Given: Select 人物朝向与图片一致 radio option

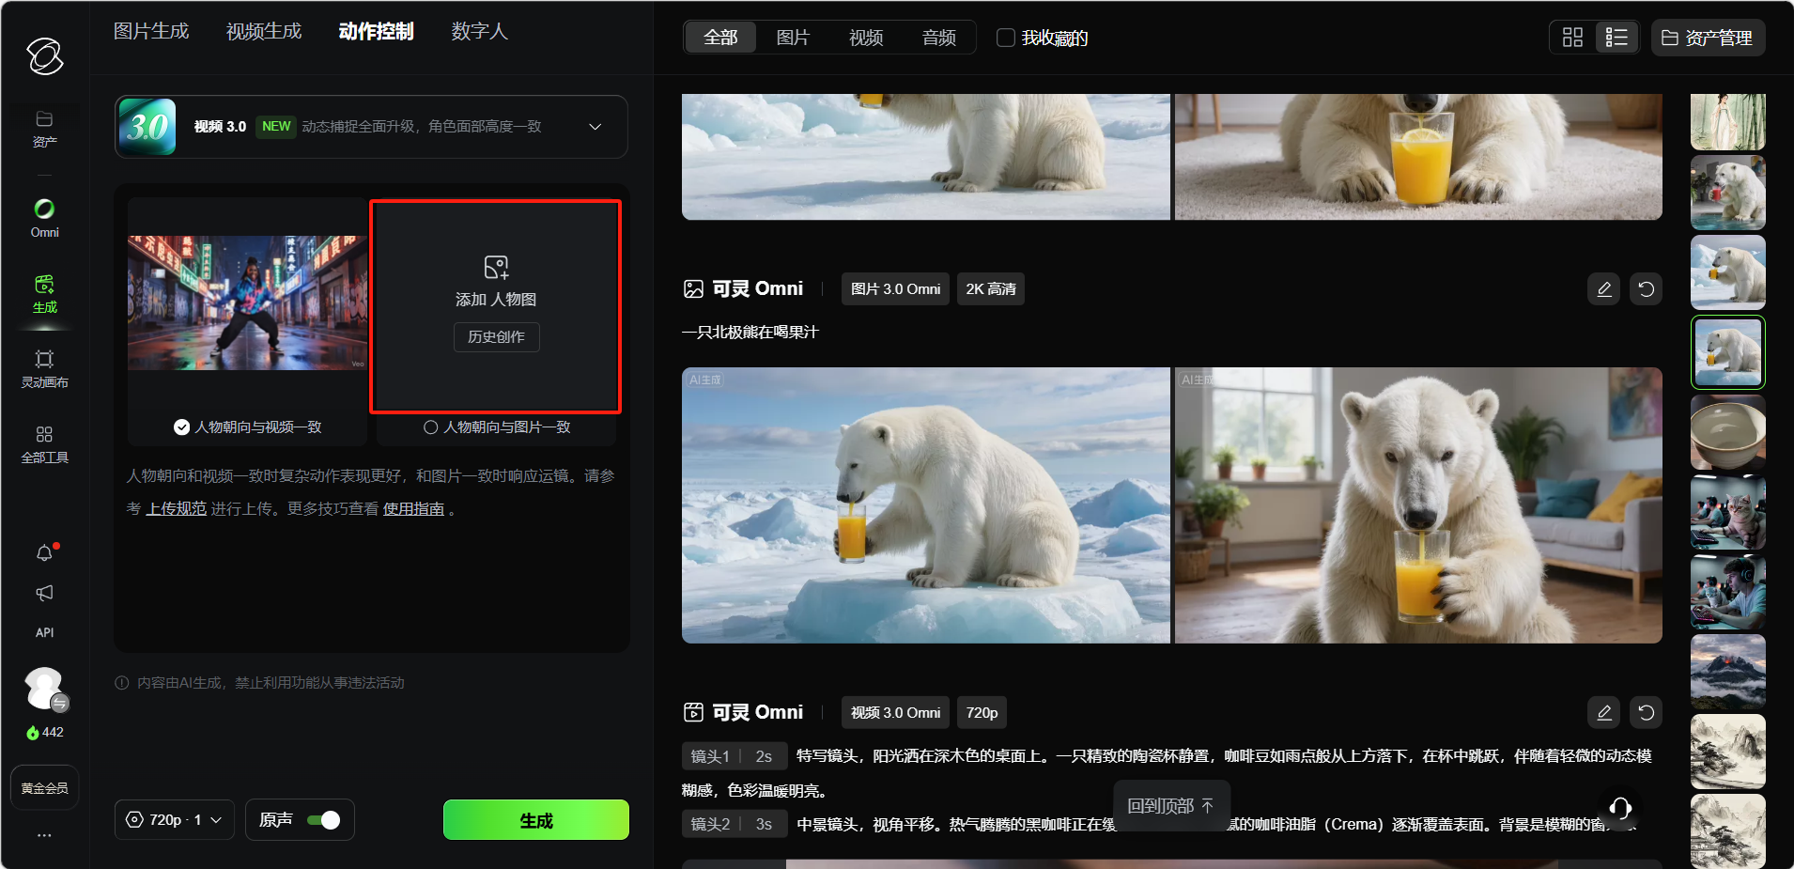Looking at the screenshot, I should coord(431,427).
